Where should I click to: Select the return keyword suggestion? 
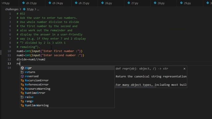pyautogui.click(x=67, y=72)
